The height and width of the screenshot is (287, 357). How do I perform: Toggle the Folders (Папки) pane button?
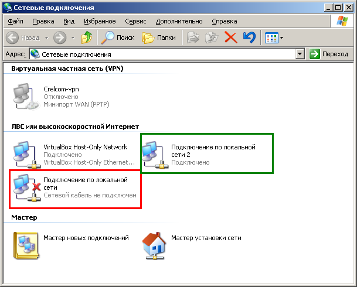(159, 37)
